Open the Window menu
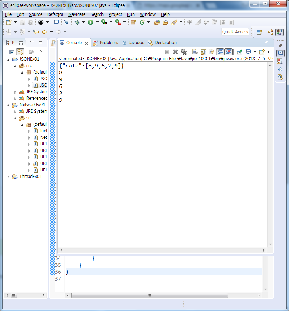This screenshot has width=289, height=311. tap(148, 14)
